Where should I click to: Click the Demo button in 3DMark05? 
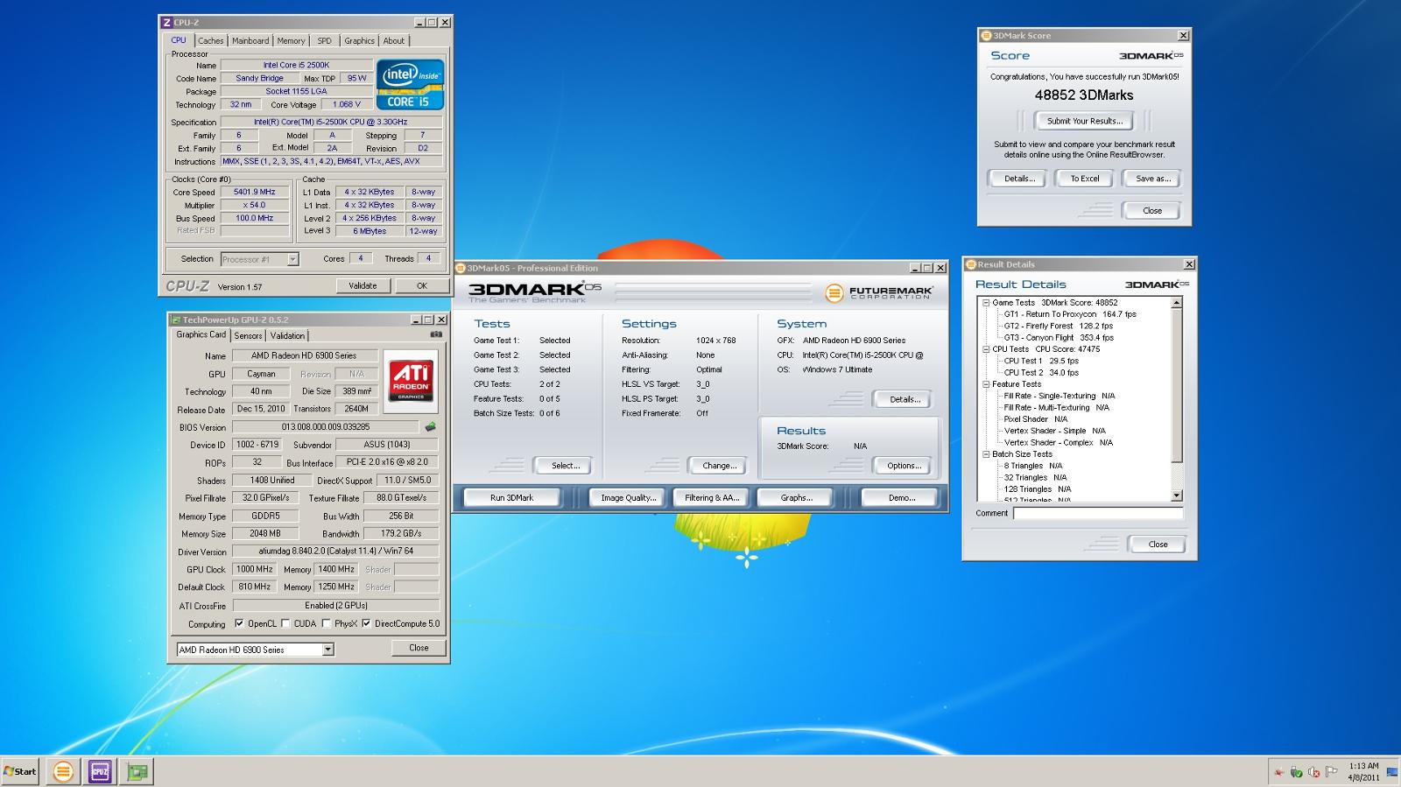(902, 497)
